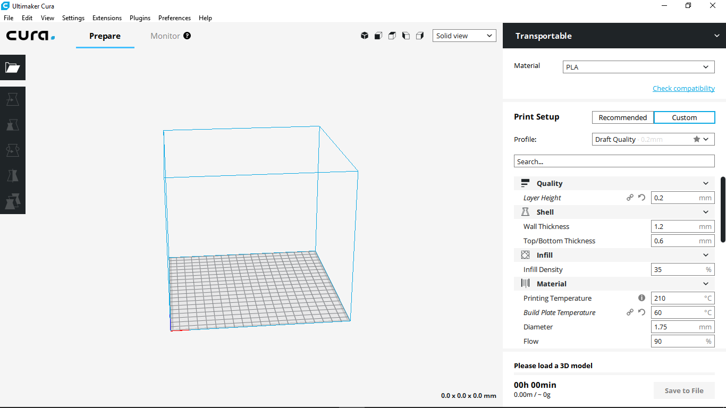Click the settings panel vertical scrollbar
Viewport: 726px width, 408px height.
[723, 209]
